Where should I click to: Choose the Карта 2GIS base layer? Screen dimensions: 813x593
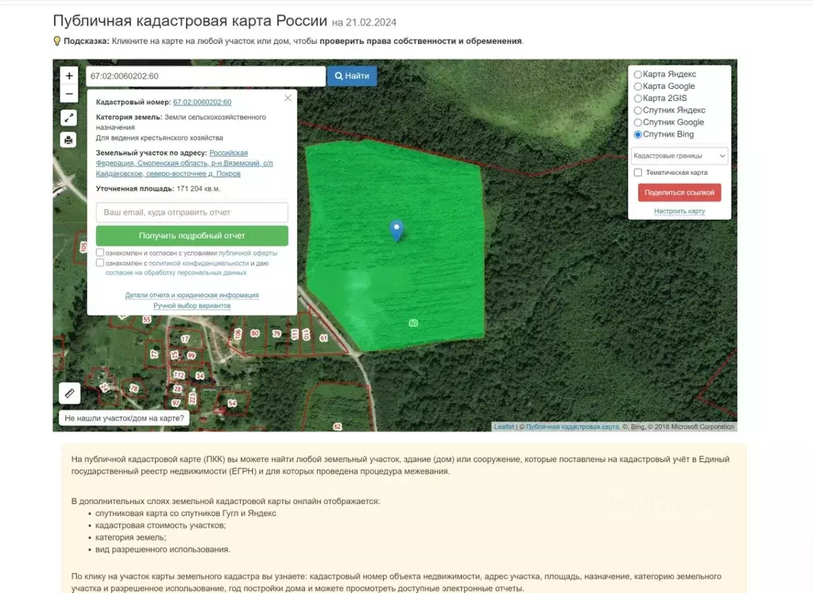click(638, 99)
